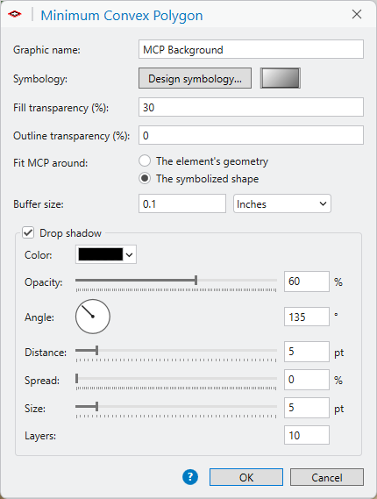
Task: Close the Minimum Convex Polygon dialog
Action: (x=357, y=14)
